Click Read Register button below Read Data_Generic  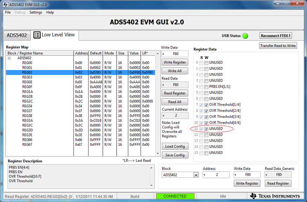(x=278, y=183)
